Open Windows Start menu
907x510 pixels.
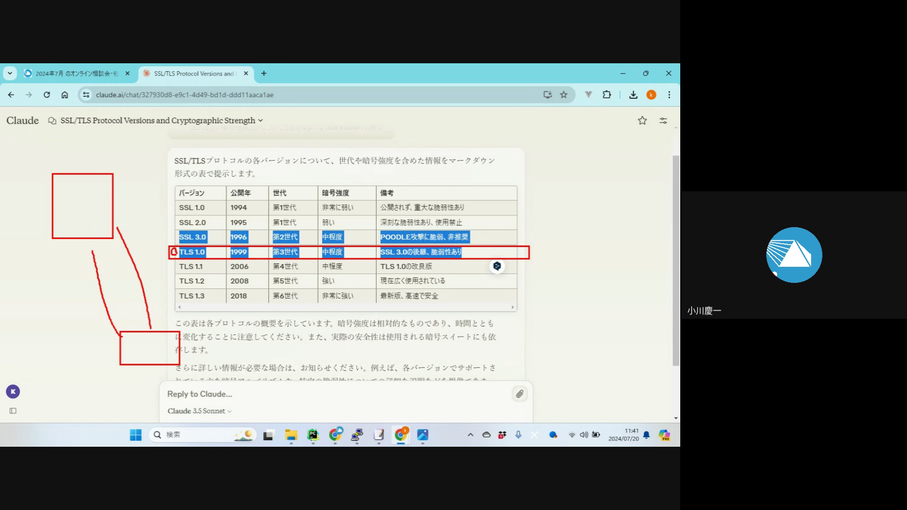[x=136, y=435]
